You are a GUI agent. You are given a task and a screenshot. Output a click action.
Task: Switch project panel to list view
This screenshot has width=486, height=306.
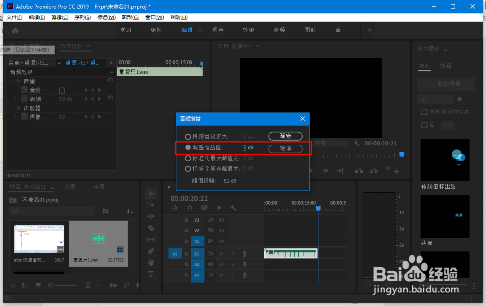[x=25, y=285]
